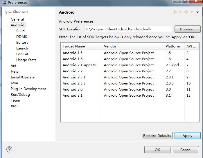Expand the Help tree node
The image size is (203, 158).
tap(8, 71)
